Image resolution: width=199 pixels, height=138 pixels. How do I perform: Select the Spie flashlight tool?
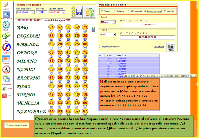[x=6, y=36]
